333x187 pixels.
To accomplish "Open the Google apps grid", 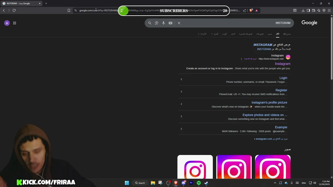I will tap(15, 23).
